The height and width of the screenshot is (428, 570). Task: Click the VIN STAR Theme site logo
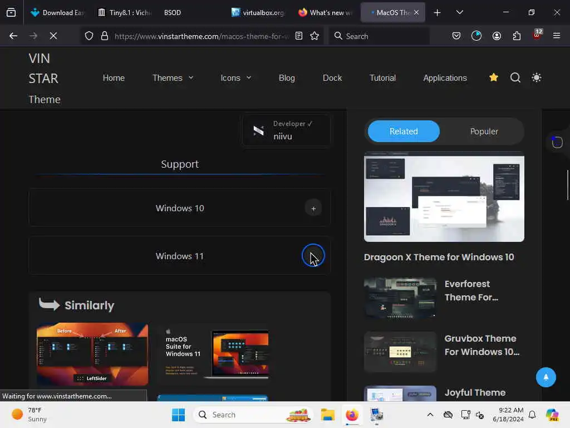tap(45, 78)
